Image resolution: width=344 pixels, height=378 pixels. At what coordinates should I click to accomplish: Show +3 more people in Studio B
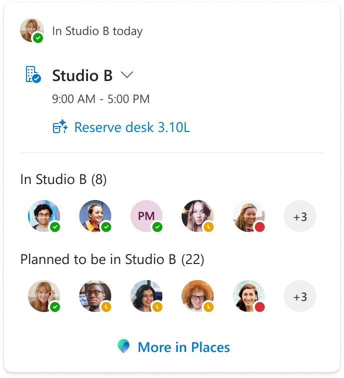(x=300, y=216)
